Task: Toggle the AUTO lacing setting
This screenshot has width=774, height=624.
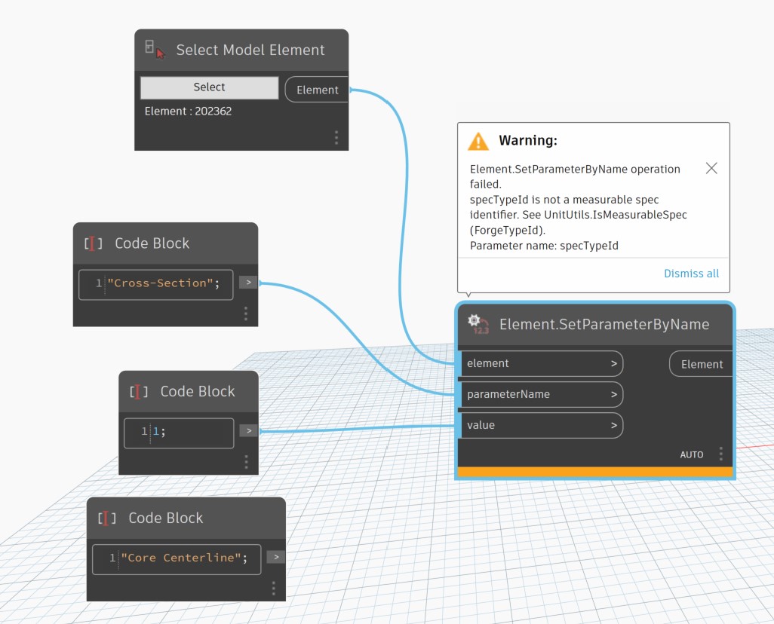Action: (692, 454)
